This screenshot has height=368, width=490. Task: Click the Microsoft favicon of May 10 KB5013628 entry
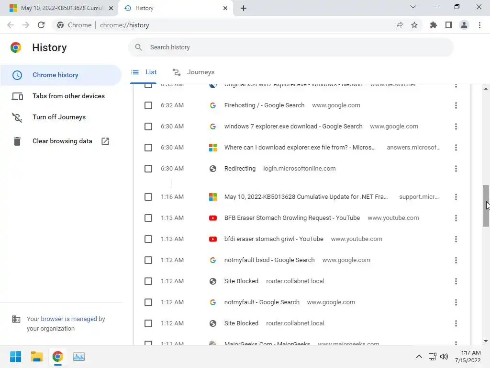[x=213, y=197]
